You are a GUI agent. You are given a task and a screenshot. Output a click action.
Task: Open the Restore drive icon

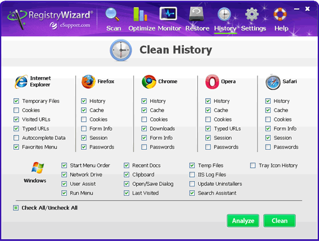tap(196, 15)
